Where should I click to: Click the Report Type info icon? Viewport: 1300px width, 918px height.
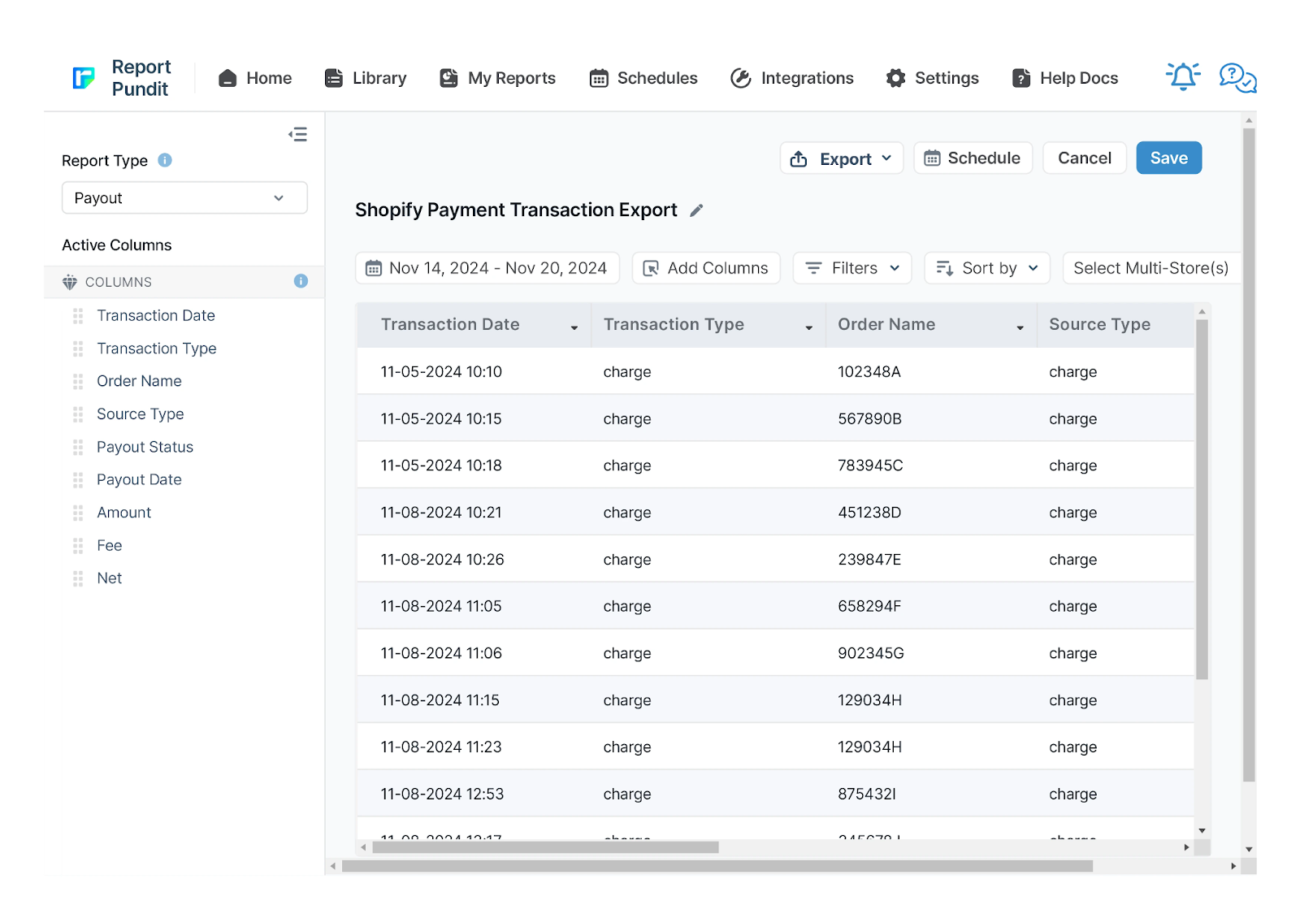click(165, 160)
